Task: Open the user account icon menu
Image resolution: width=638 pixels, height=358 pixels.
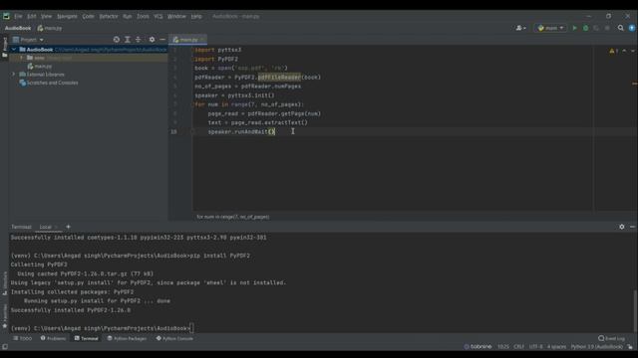Action: pos(520,28)
